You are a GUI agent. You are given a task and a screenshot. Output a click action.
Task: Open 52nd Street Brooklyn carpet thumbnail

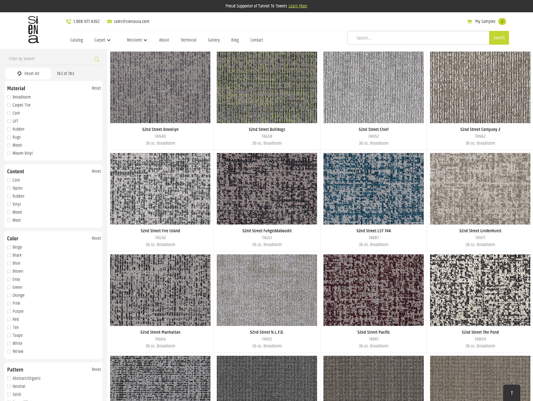[x=160, y=87]
